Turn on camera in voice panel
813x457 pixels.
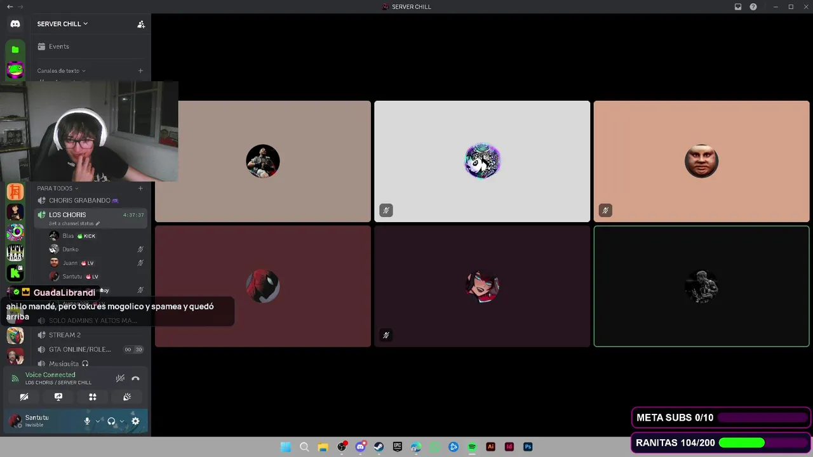click(24, 397)
